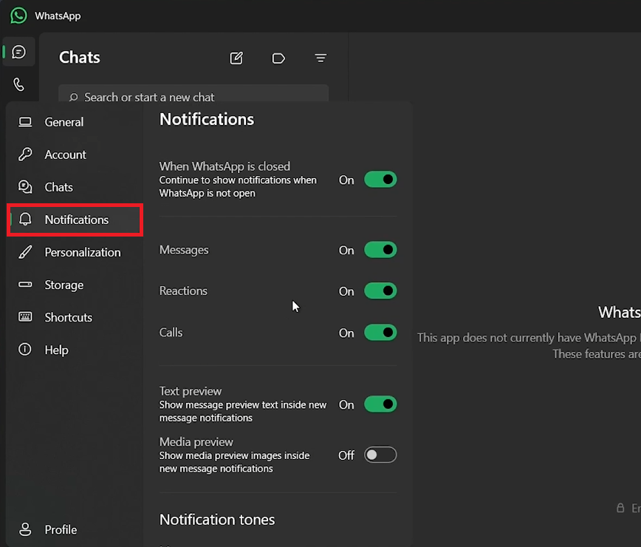The width and height of the screenshot is (641, 547).
Task: Start a new chat with compose icon
Action: pyautogui.click(x=236, y=58)
